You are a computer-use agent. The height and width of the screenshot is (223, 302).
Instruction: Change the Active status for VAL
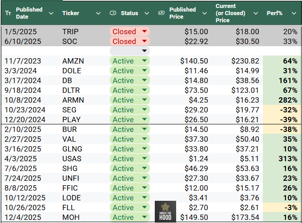pyautogui.click(x=130, y=139)
